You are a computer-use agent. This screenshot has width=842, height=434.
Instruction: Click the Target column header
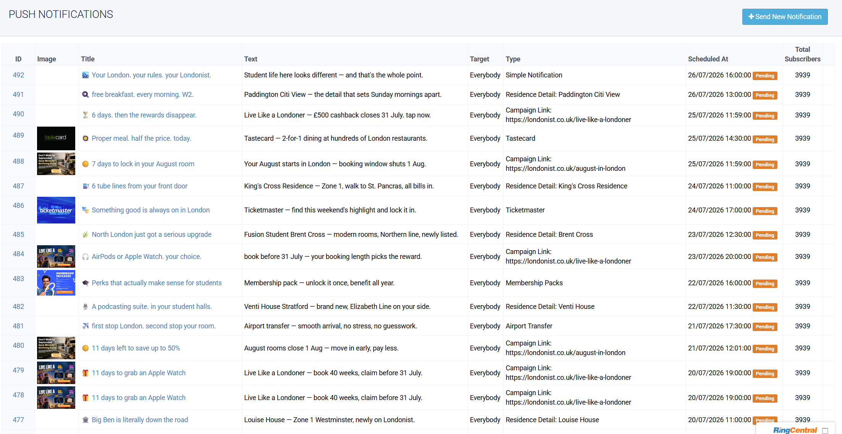[x=479, y=59]
